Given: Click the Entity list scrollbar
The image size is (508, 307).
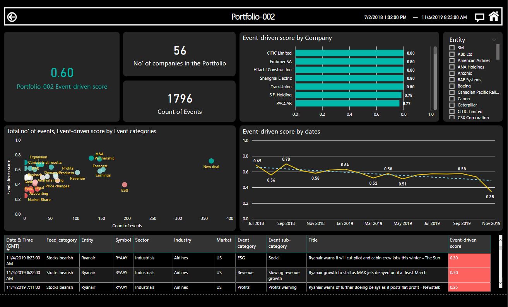Looking at the screenshot, I should coord(498,52).
